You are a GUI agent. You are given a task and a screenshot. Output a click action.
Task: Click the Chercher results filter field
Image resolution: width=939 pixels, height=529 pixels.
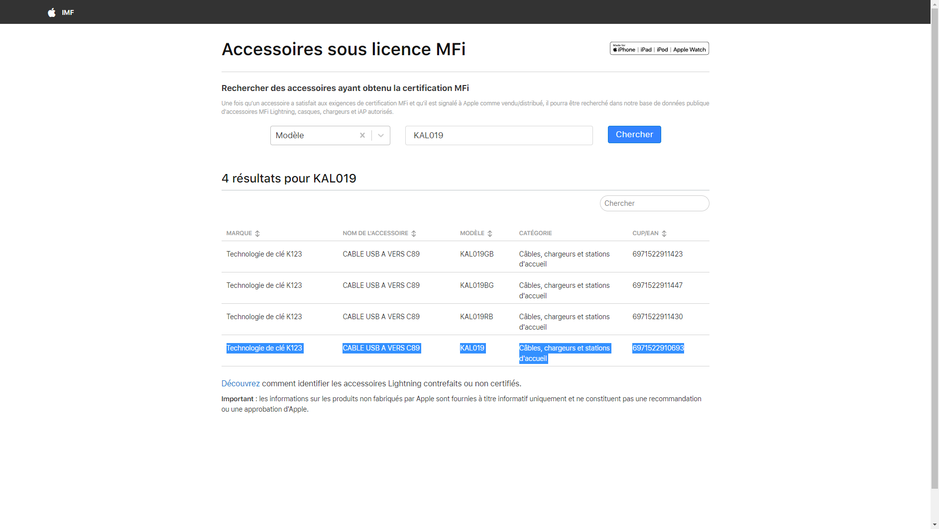click(654, 203)
